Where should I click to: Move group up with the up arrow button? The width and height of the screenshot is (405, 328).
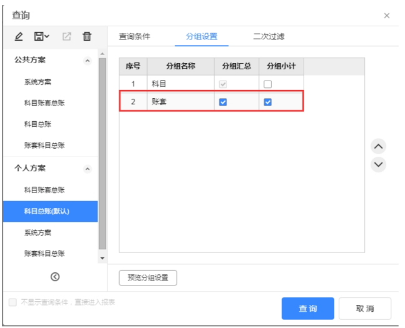(x=378, y=146)
